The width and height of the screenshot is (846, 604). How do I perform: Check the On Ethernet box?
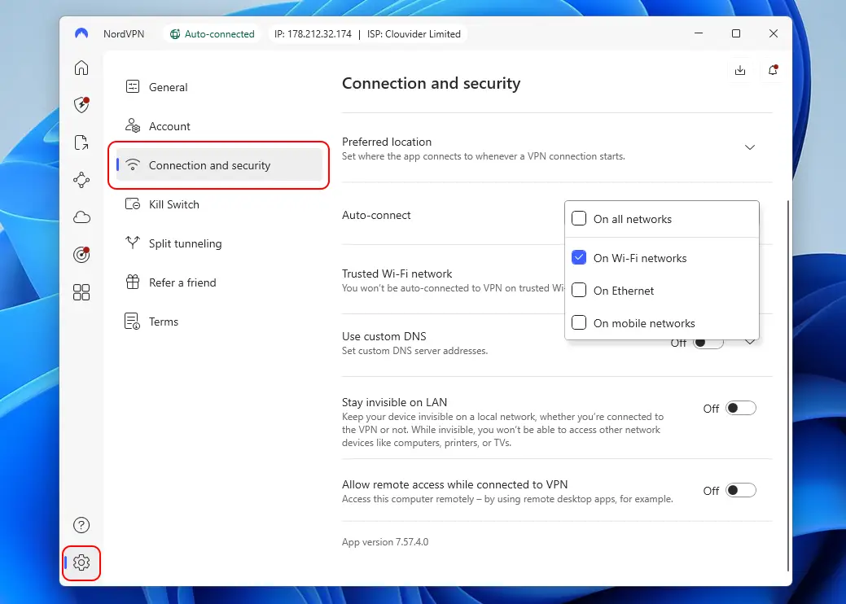[x=579, y=290]
